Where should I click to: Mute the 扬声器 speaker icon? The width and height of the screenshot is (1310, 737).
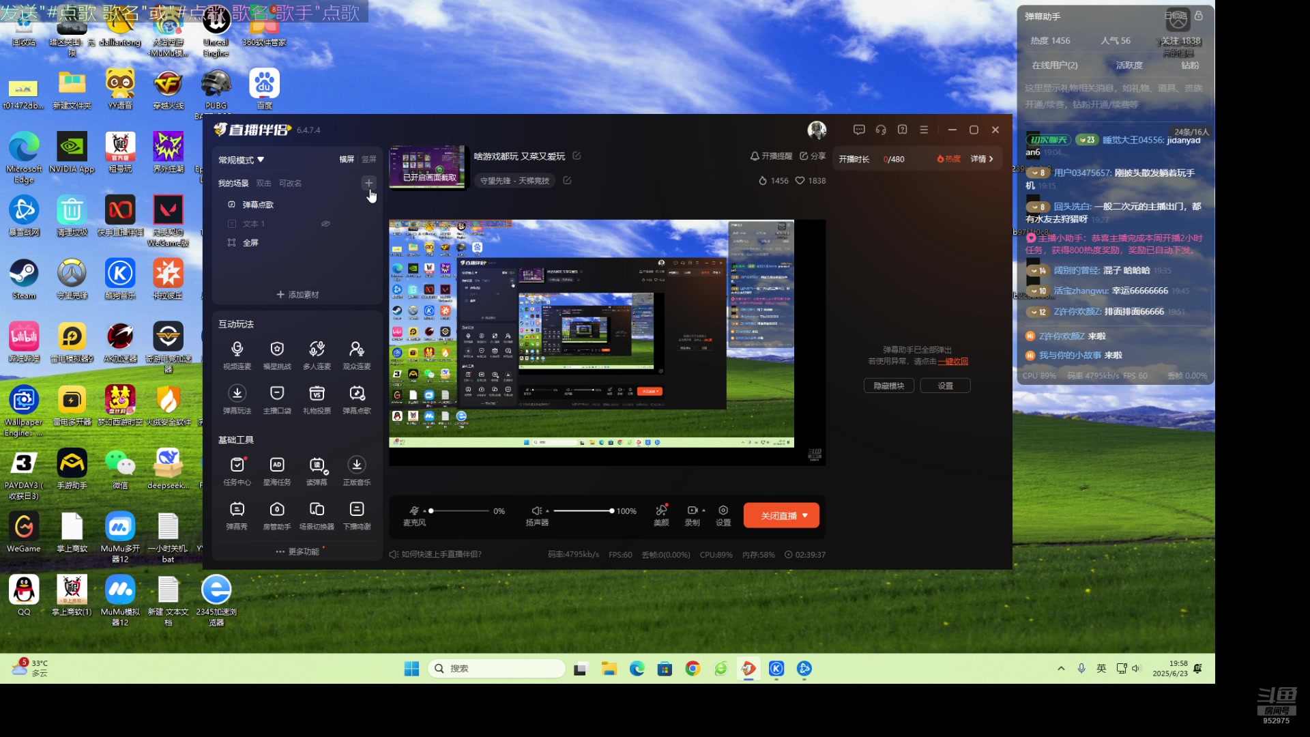536,510
